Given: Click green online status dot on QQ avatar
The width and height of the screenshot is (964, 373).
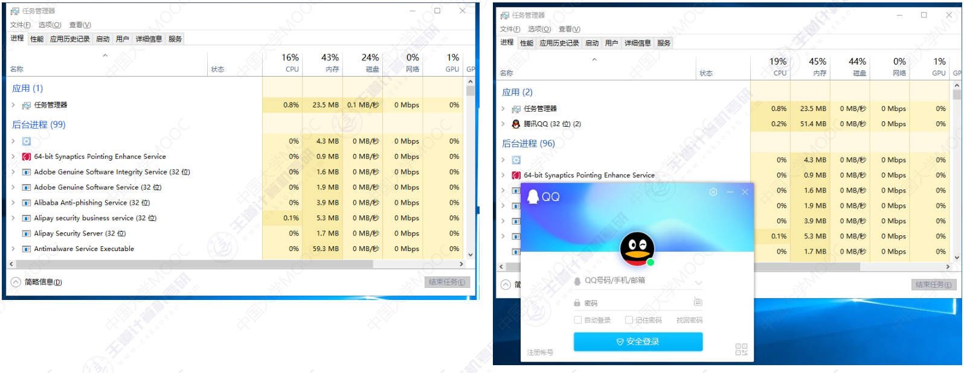Looking at the screenshot, I should point(651,262).
